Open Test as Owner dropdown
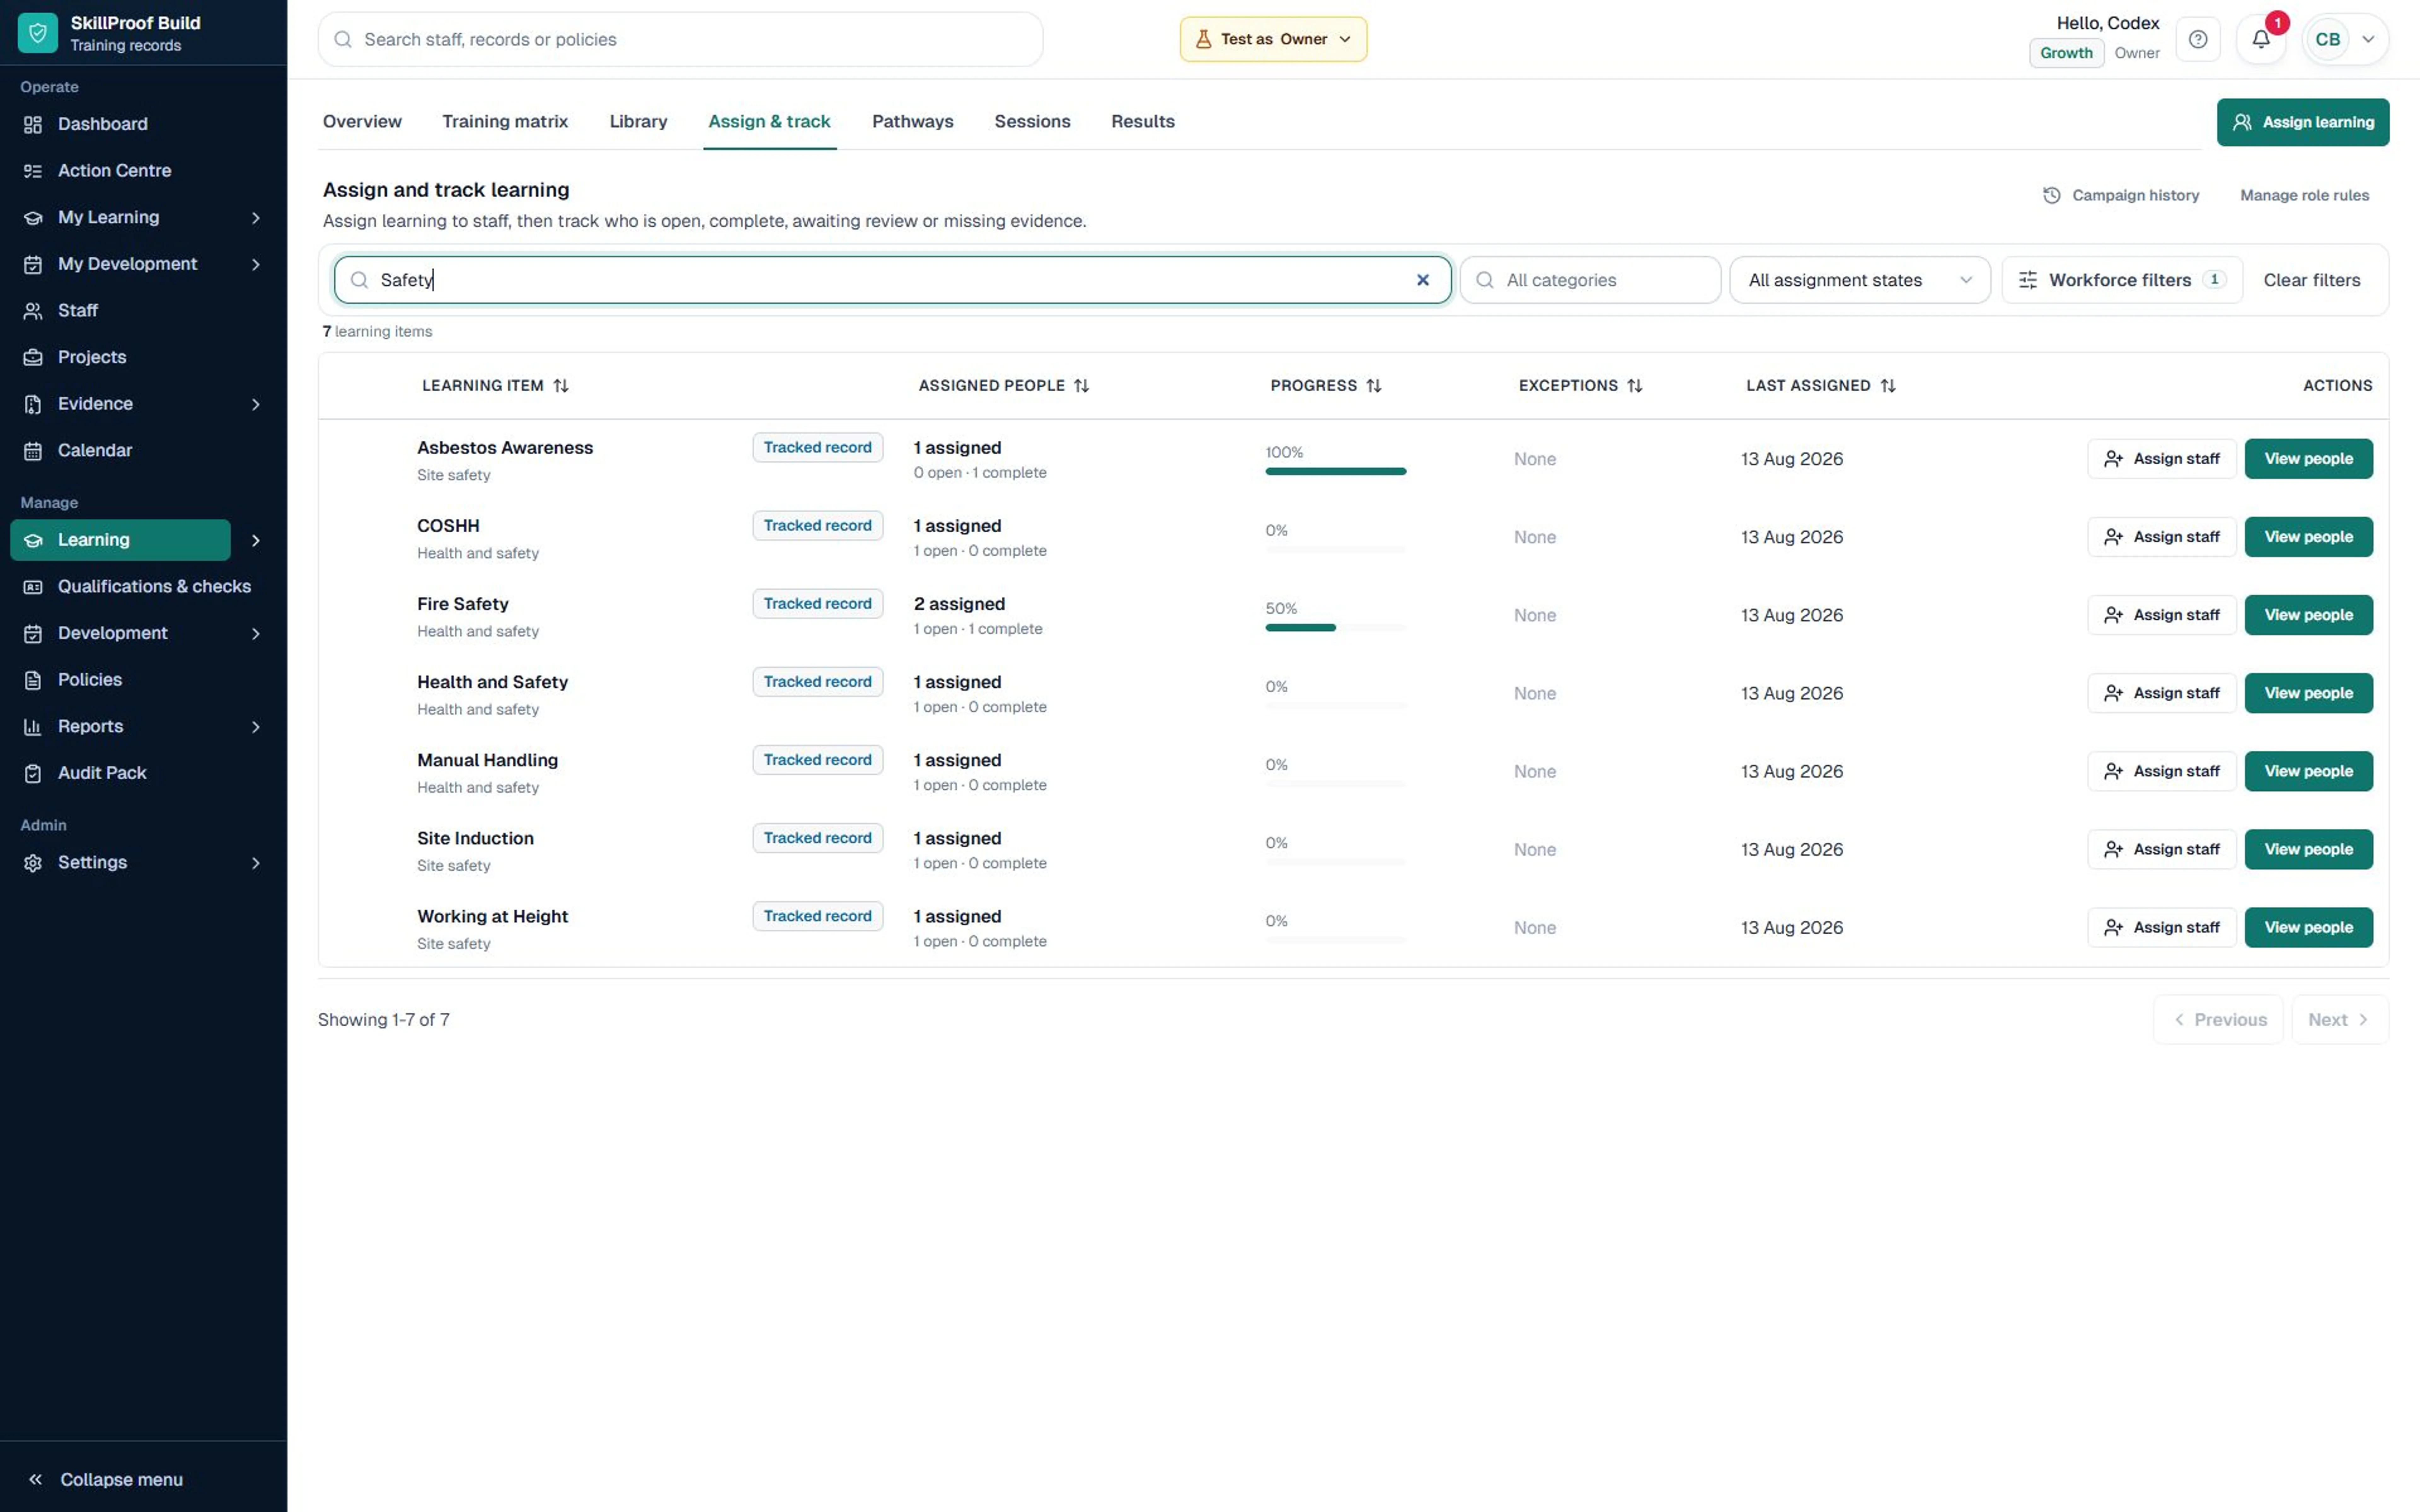 coord(1273,39)
